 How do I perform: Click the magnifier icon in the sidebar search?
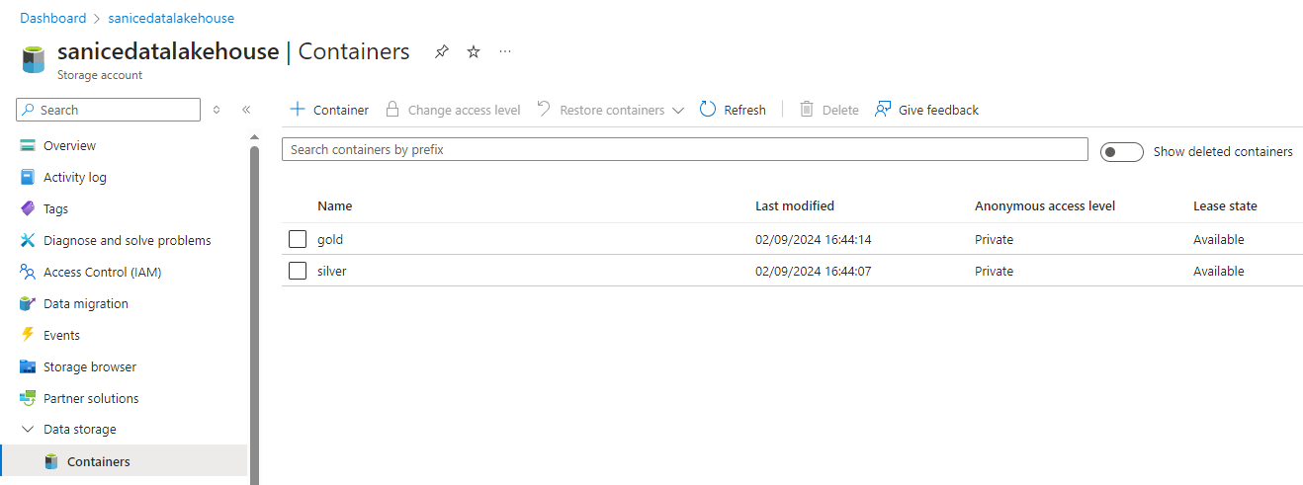(29, 110)
